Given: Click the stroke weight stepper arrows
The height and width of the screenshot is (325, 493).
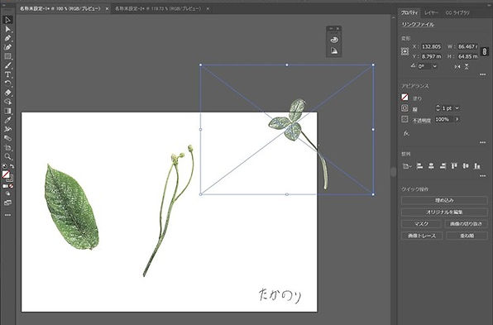Looking at the screenshot, I should pos(438,108).
